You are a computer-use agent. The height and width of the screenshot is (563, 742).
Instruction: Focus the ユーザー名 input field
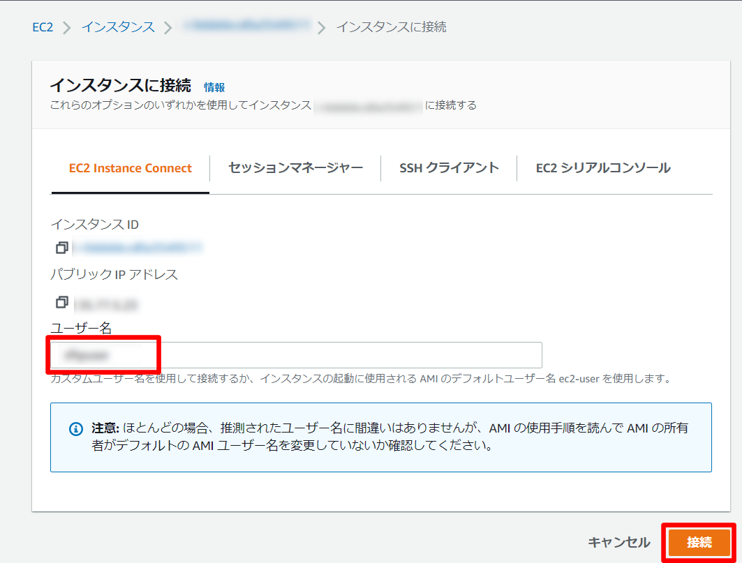pyautogui.click(x=296, y=355)
